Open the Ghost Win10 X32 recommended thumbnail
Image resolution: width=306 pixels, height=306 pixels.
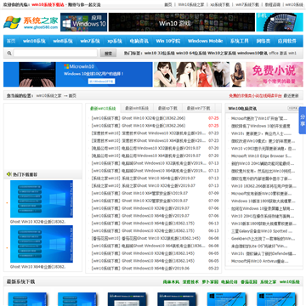[42, 199]
